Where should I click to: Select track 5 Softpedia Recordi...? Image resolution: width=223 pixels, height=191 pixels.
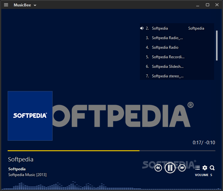pos(177,57)
